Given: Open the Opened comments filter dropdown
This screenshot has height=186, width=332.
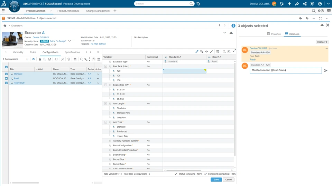Looking at the screenshot, I should [322, 42].
